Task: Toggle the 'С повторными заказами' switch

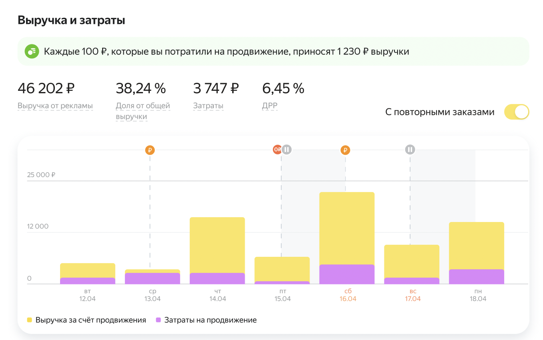Action: 516,112
